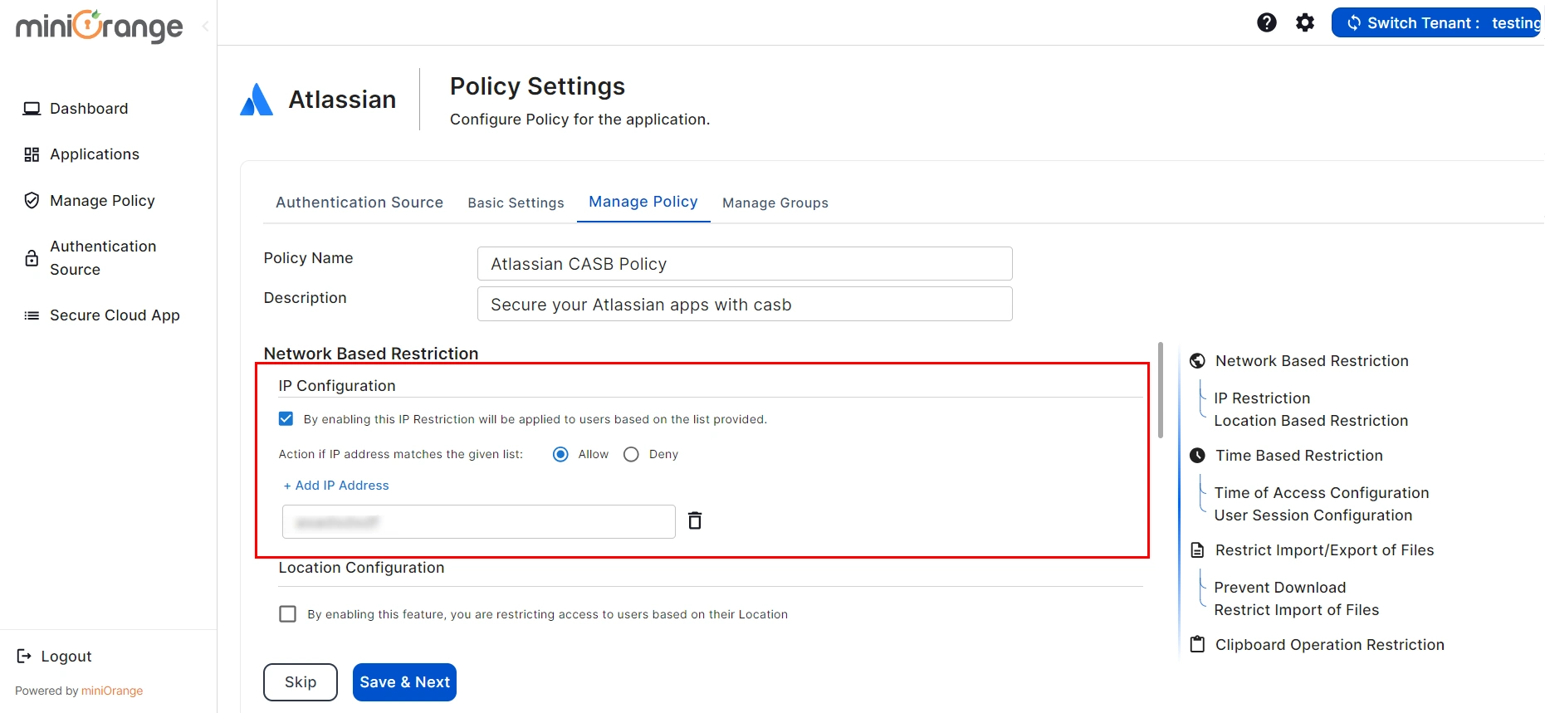This screenshot has height=713, width=1545.
Task: Click the Dashboard laptop icon
Action: click(32, 109)
